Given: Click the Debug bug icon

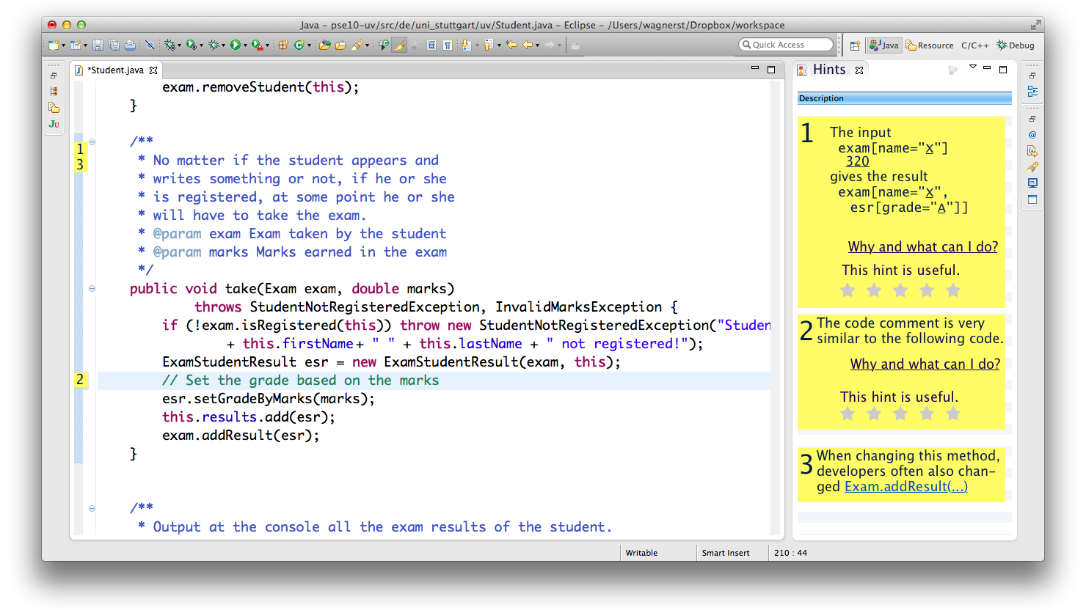Looking at the screenshot, I should click(213, 45).
